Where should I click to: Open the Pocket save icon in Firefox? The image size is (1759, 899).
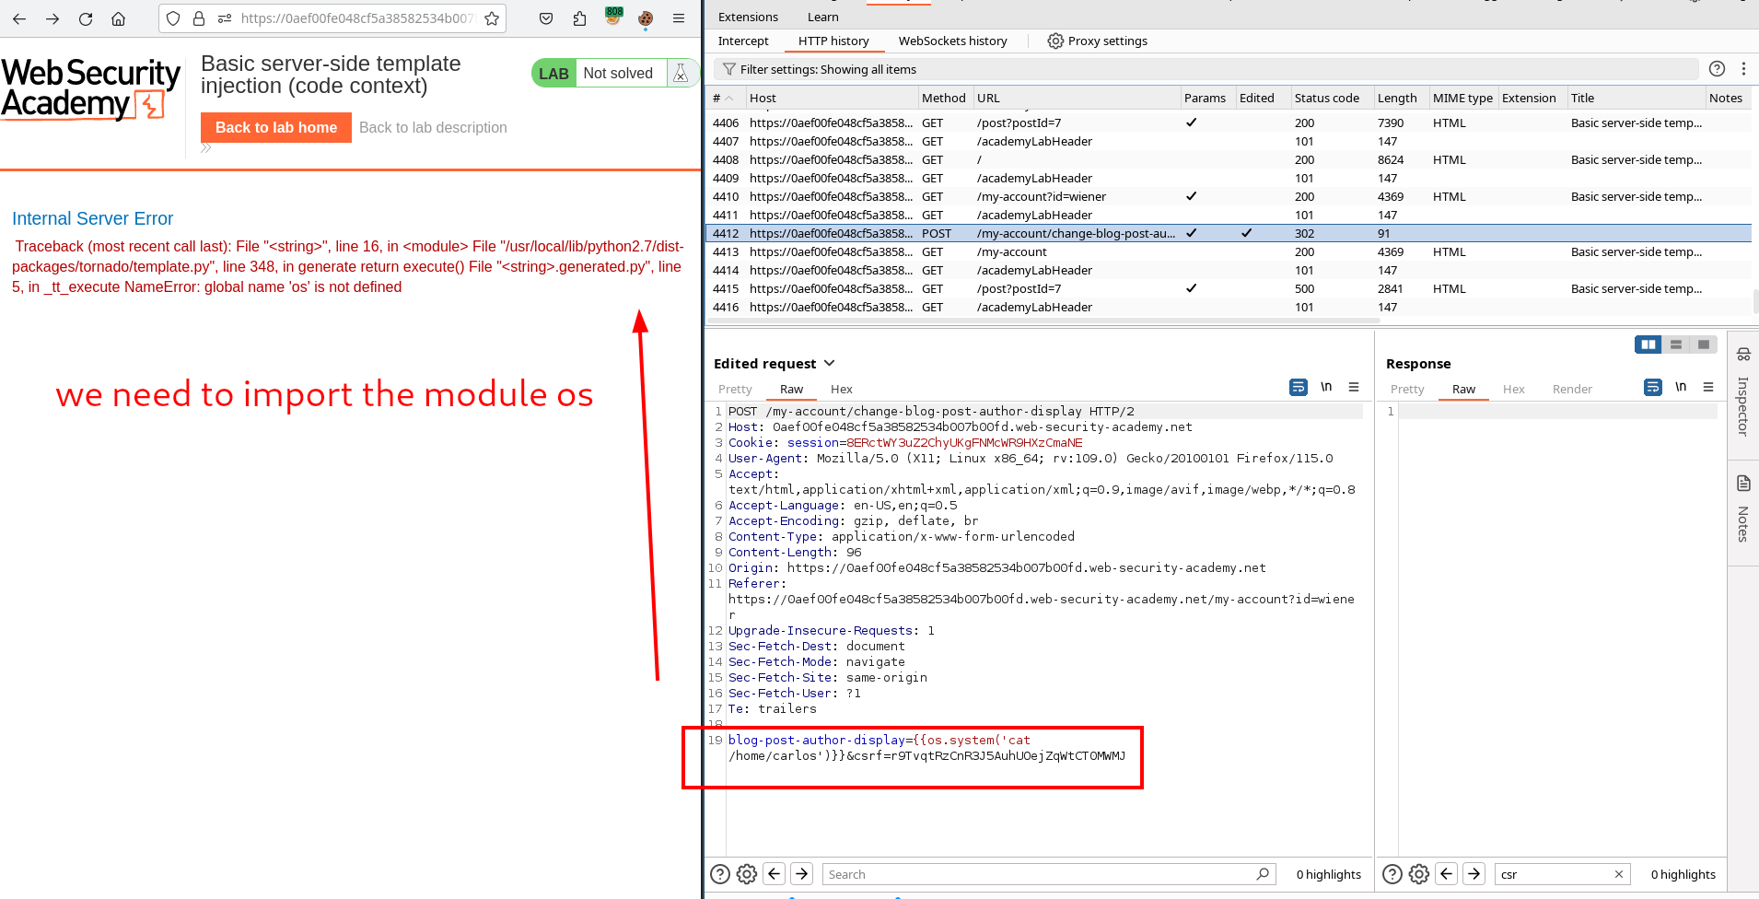[546, 18]
